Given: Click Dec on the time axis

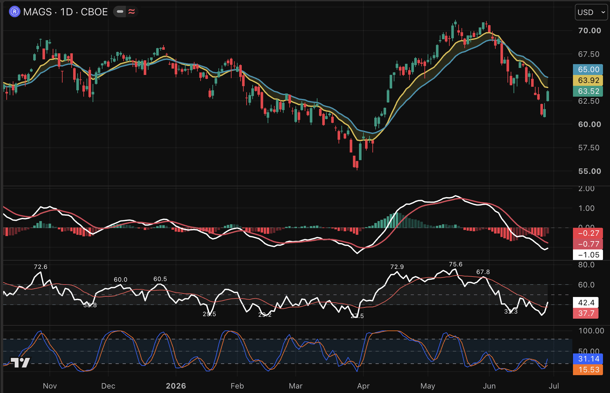Looking at the screenshot, I should [108, 386].
